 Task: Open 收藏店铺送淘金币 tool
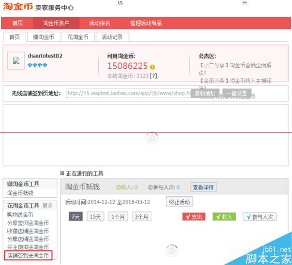click(28, 231)
